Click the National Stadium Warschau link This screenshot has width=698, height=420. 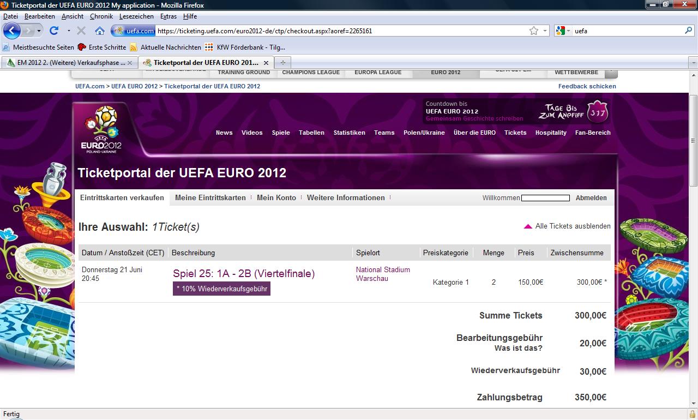click(x=383, y=274)
